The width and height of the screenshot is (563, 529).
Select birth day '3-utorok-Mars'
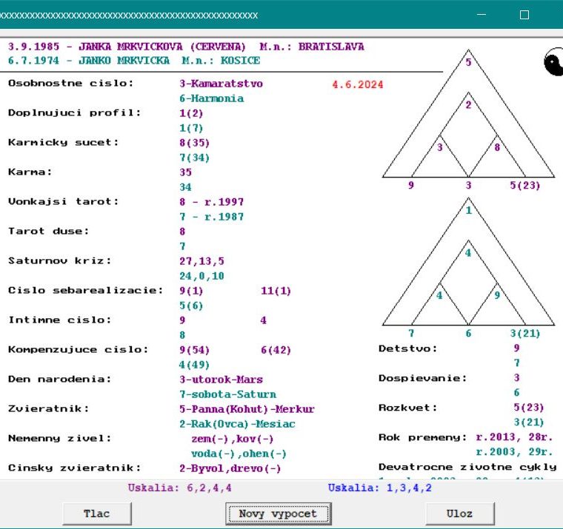click(x=221, y=380)
